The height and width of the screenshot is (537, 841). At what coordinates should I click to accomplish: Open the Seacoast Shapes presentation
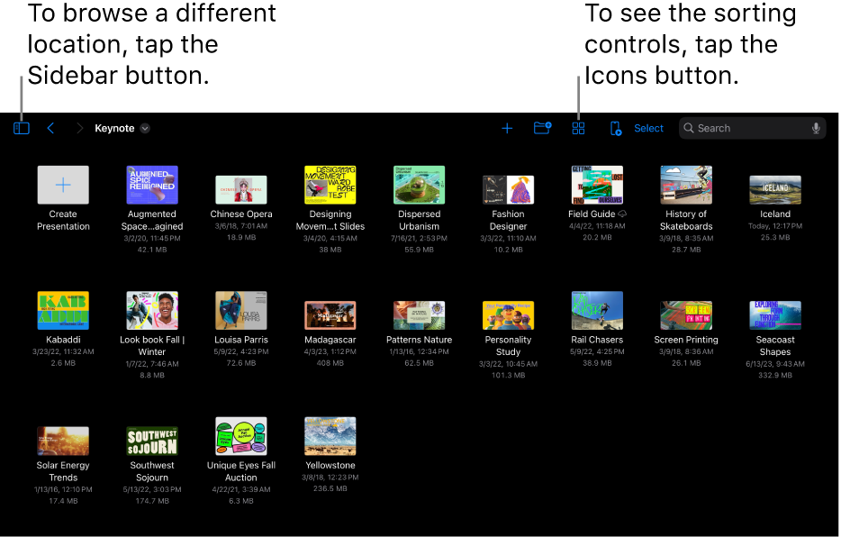(775, 315)
